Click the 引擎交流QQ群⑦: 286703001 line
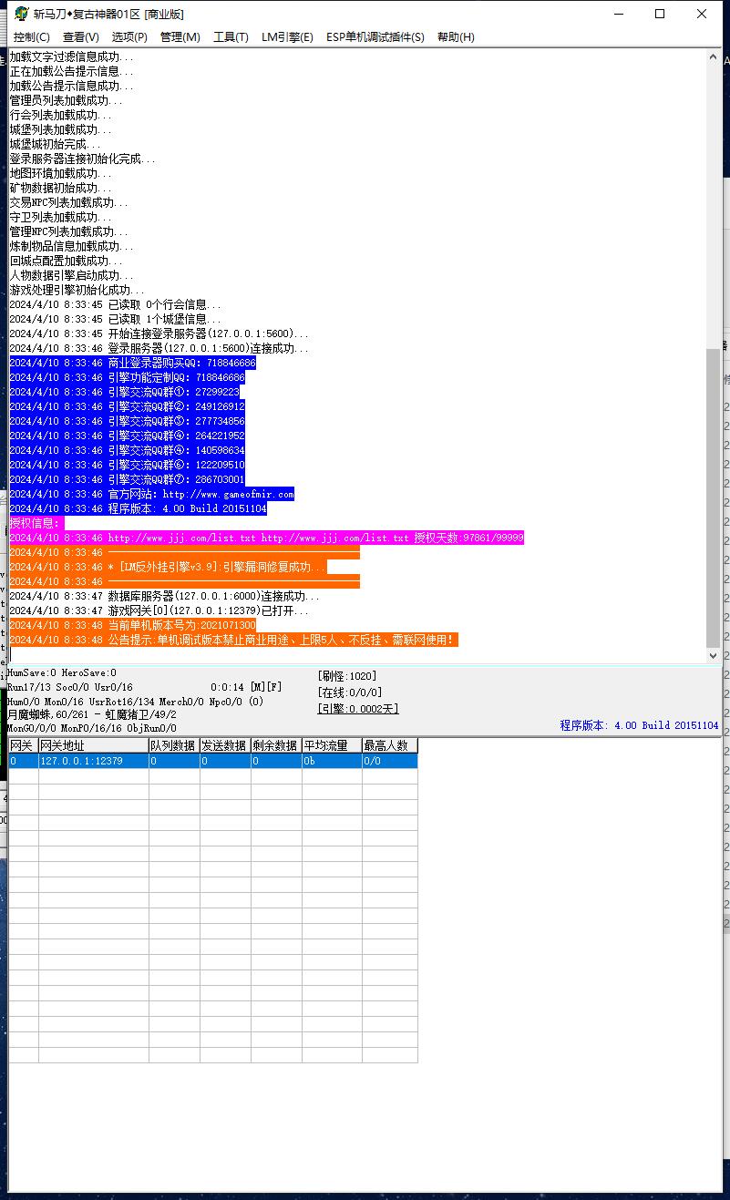 (x=128, y=479)
